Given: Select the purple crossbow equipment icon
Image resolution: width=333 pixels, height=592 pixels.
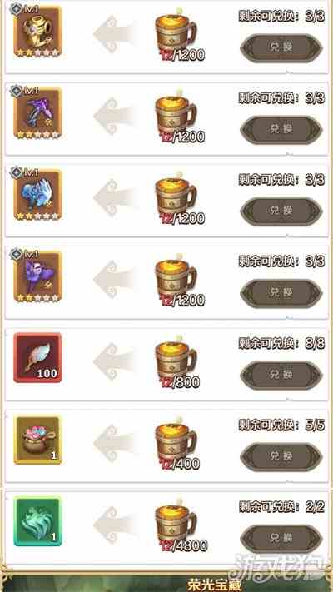Looking at the screenshot, I should point(37,113).
